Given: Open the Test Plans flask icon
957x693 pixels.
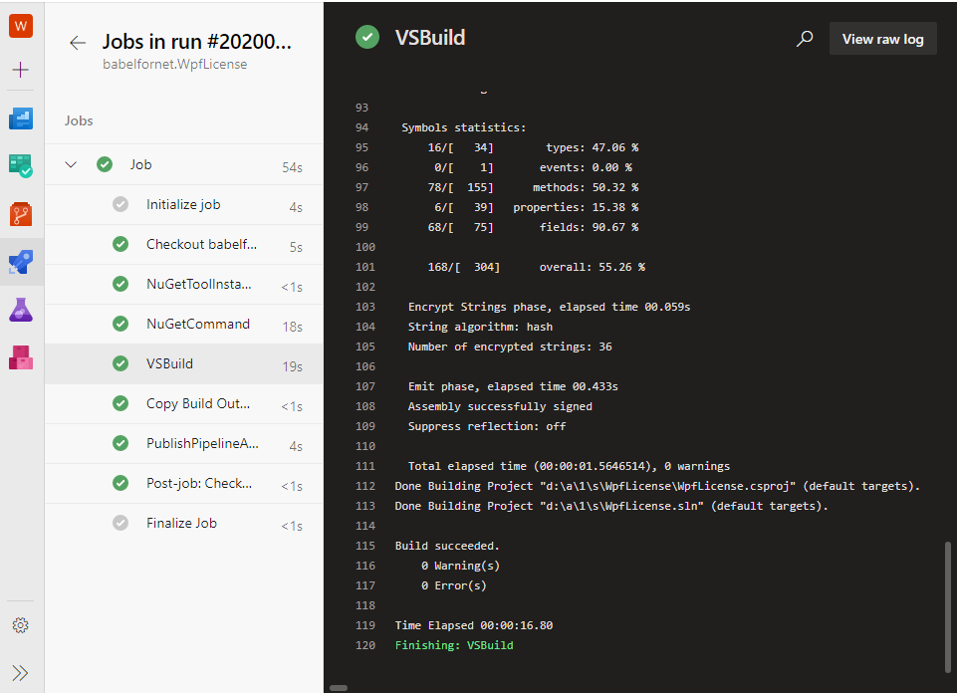Looking at the screenshot, I should click(x=21, y=310).
